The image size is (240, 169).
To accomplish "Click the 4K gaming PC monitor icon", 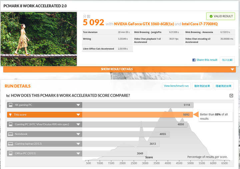I will tap(11, 105).
